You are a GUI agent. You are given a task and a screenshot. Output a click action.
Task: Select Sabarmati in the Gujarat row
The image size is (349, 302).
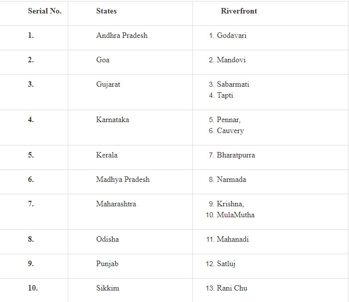tap(233, 84)
